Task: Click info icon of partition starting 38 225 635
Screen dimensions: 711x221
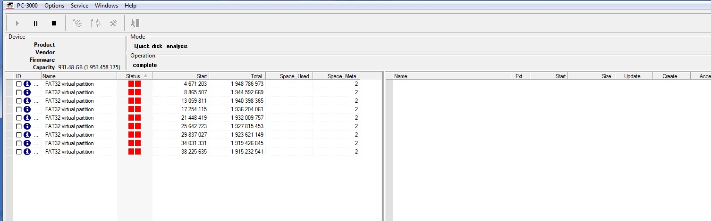Action: point(27,152)
